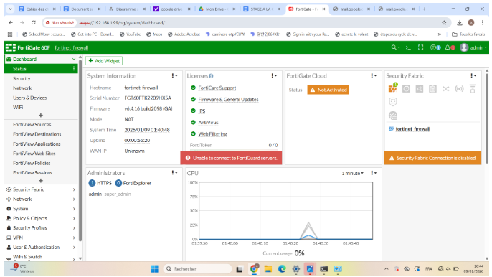This screenshot has width=492, height=277.
Task: Open Administrators widget options menu
Action: [x=174, y=173]
